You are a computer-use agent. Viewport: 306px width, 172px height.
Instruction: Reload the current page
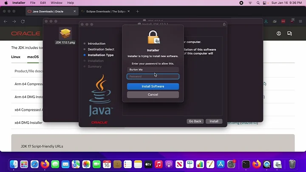(23, 21)
